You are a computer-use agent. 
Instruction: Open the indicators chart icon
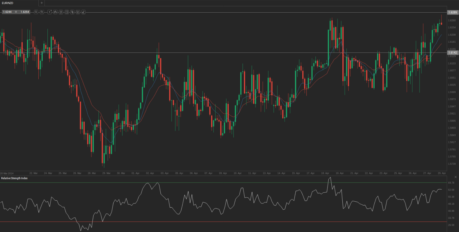[x=67, y=12]
